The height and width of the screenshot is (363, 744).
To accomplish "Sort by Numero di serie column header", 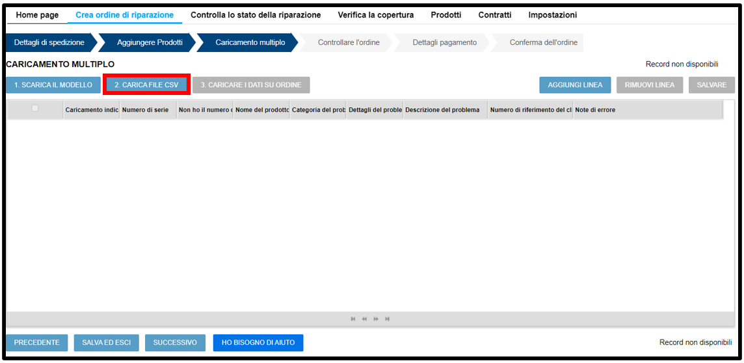I will pos(145,110).
